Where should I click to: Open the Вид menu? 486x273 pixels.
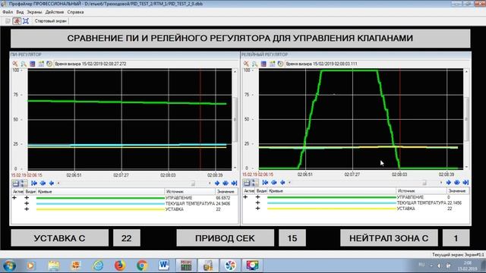[x=20, y=12]
